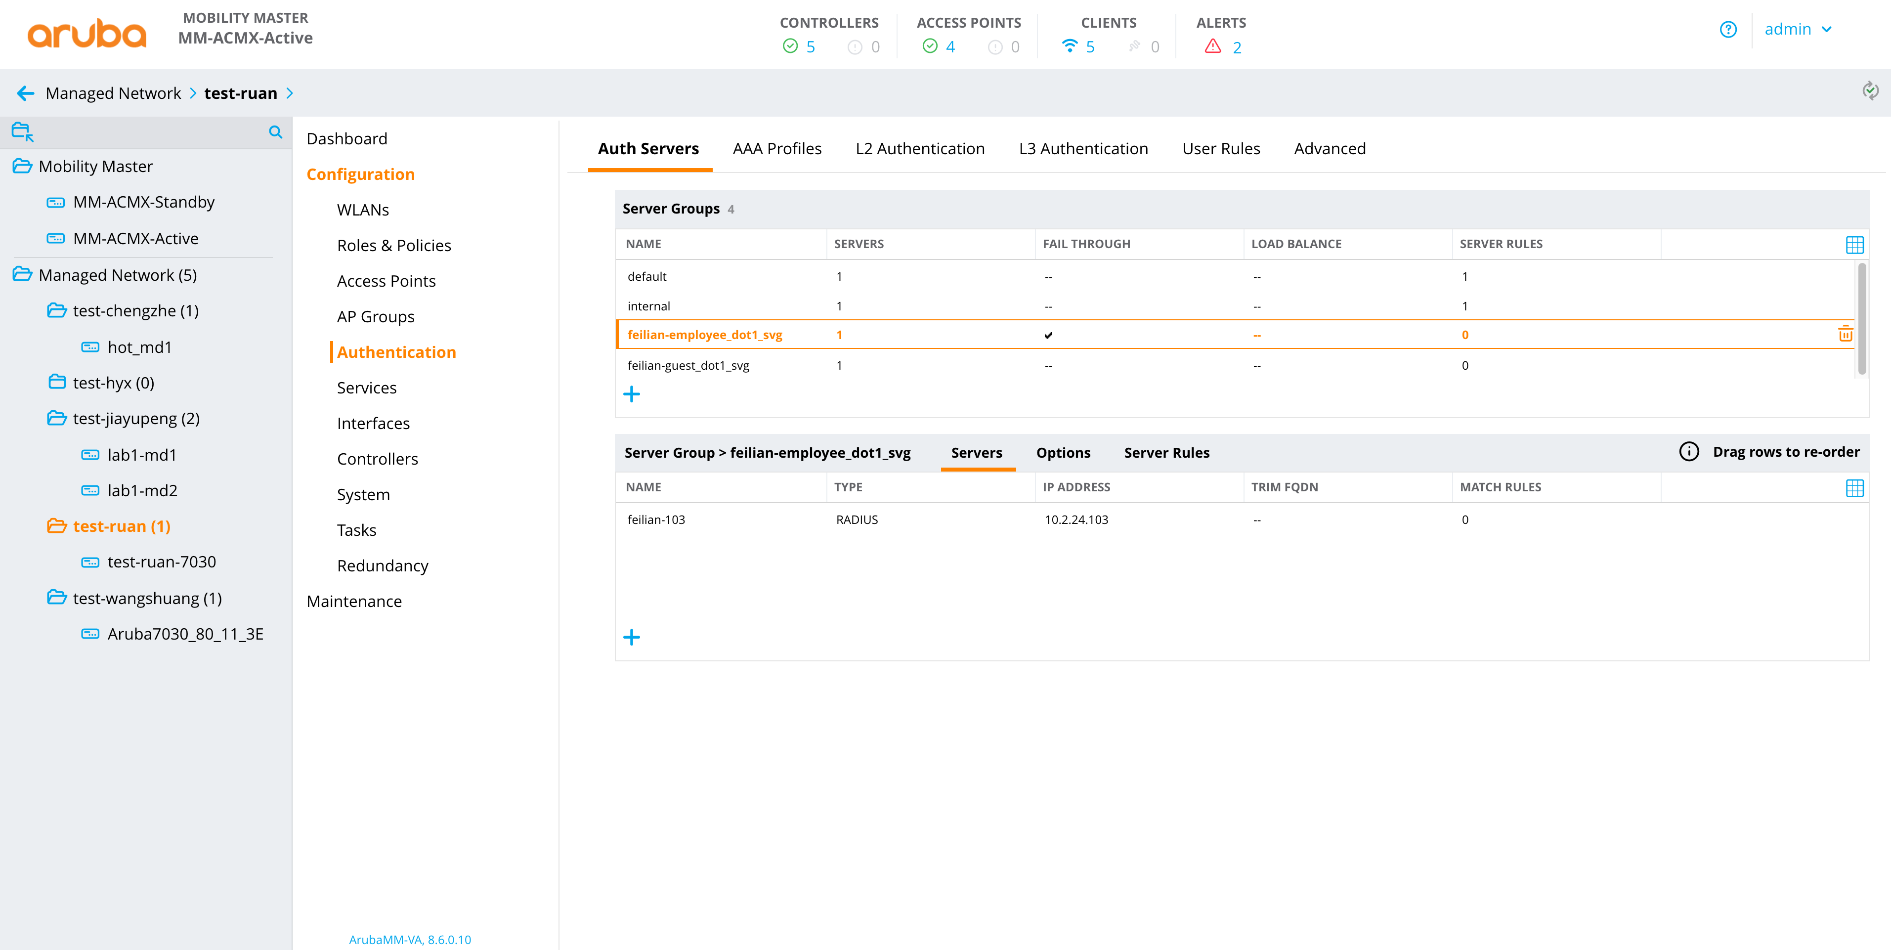The height and width of the screenshot is (950, 1891).
Task: Open the help question-mark icon
Action: (x=1728, y=29)
